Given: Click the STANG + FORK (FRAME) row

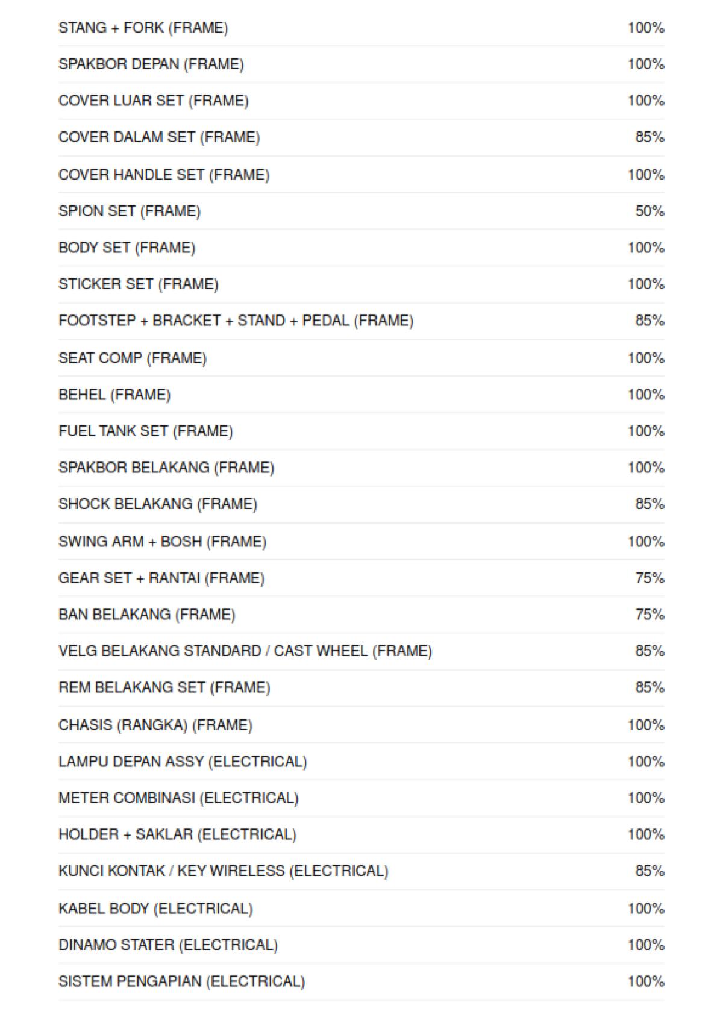Looking at the screenshot, I should [143, 28].
